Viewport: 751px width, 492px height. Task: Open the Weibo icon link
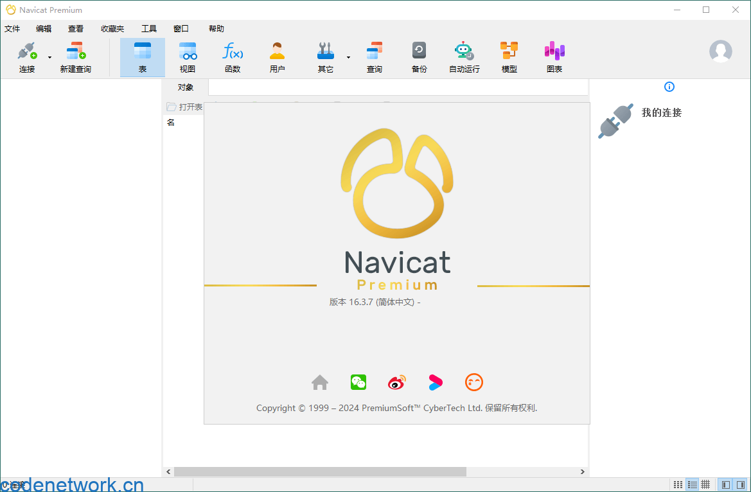[397, 383]
